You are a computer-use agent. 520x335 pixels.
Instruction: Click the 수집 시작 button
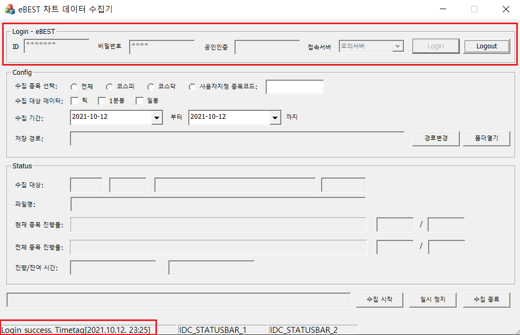point(380,300)
